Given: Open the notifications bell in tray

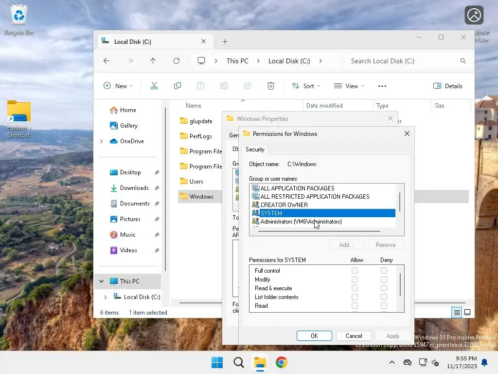Looking at the screenshot, I should pos(485,362).
